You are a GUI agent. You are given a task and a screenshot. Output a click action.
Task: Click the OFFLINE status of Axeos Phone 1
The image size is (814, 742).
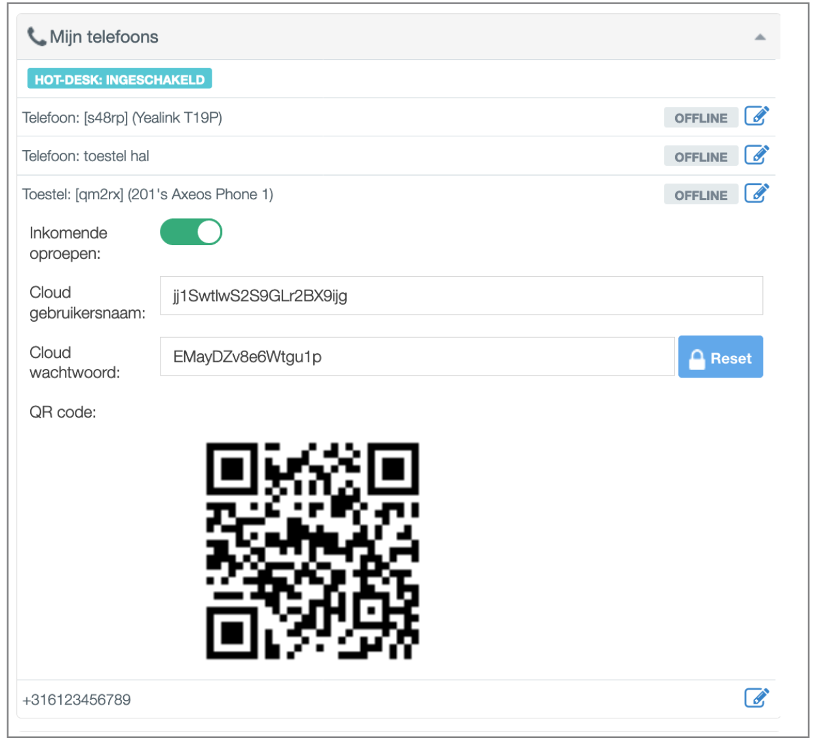[701, 195]
